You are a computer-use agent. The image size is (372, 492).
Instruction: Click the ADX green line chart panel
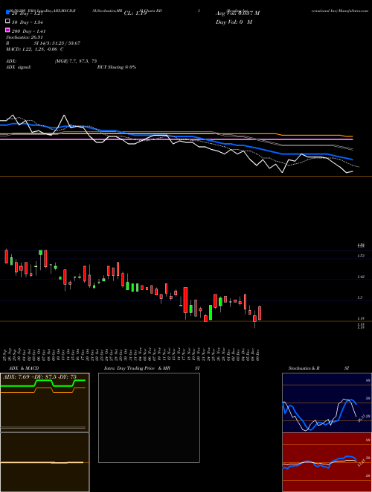[x=45, y=403]
